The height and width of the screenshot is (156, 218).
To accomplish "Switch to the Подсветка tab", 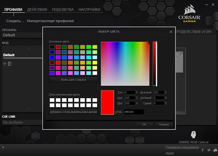I will pyautogui.click(x=62, y=9).
